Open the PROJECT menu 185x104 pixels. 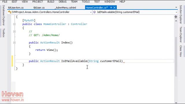[x=38, y=2]
